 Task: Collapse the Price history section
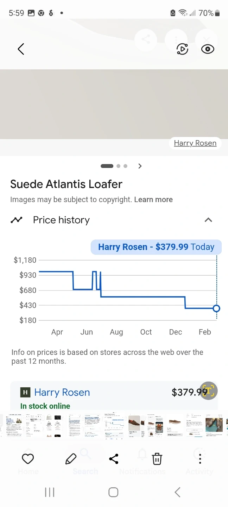(x=208, y=220)
